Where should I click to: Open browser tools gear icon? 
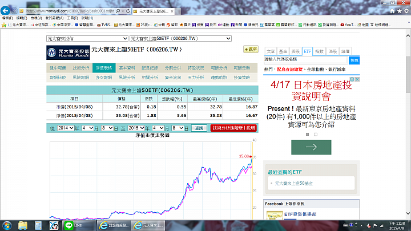[x=406, y=11]
